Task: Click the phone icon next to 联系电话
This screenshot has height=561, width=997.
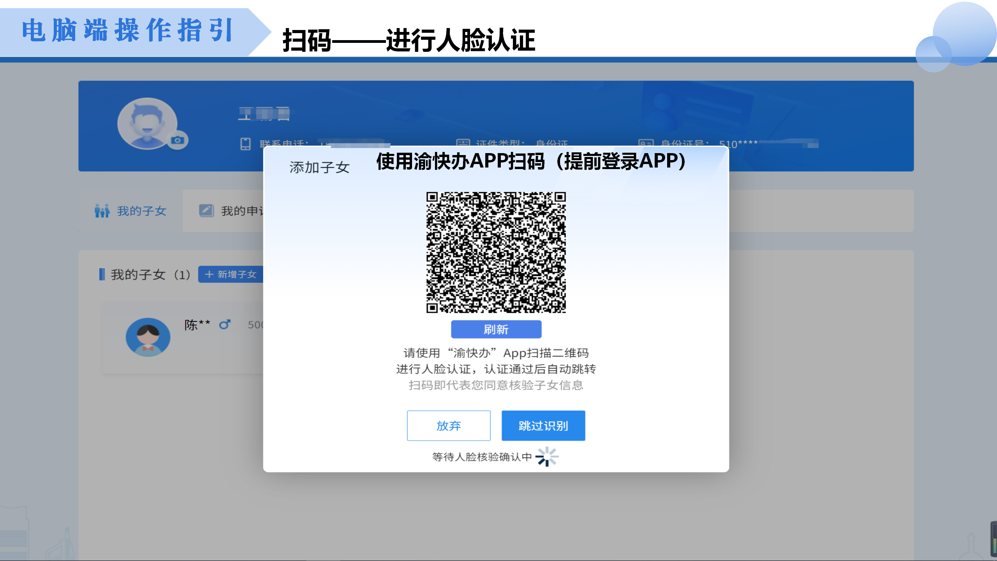Action: pos(245,144)
